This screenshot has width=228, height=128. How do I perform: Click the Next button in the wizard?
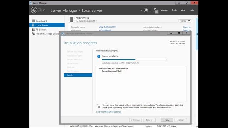click(x=149, y=120)
